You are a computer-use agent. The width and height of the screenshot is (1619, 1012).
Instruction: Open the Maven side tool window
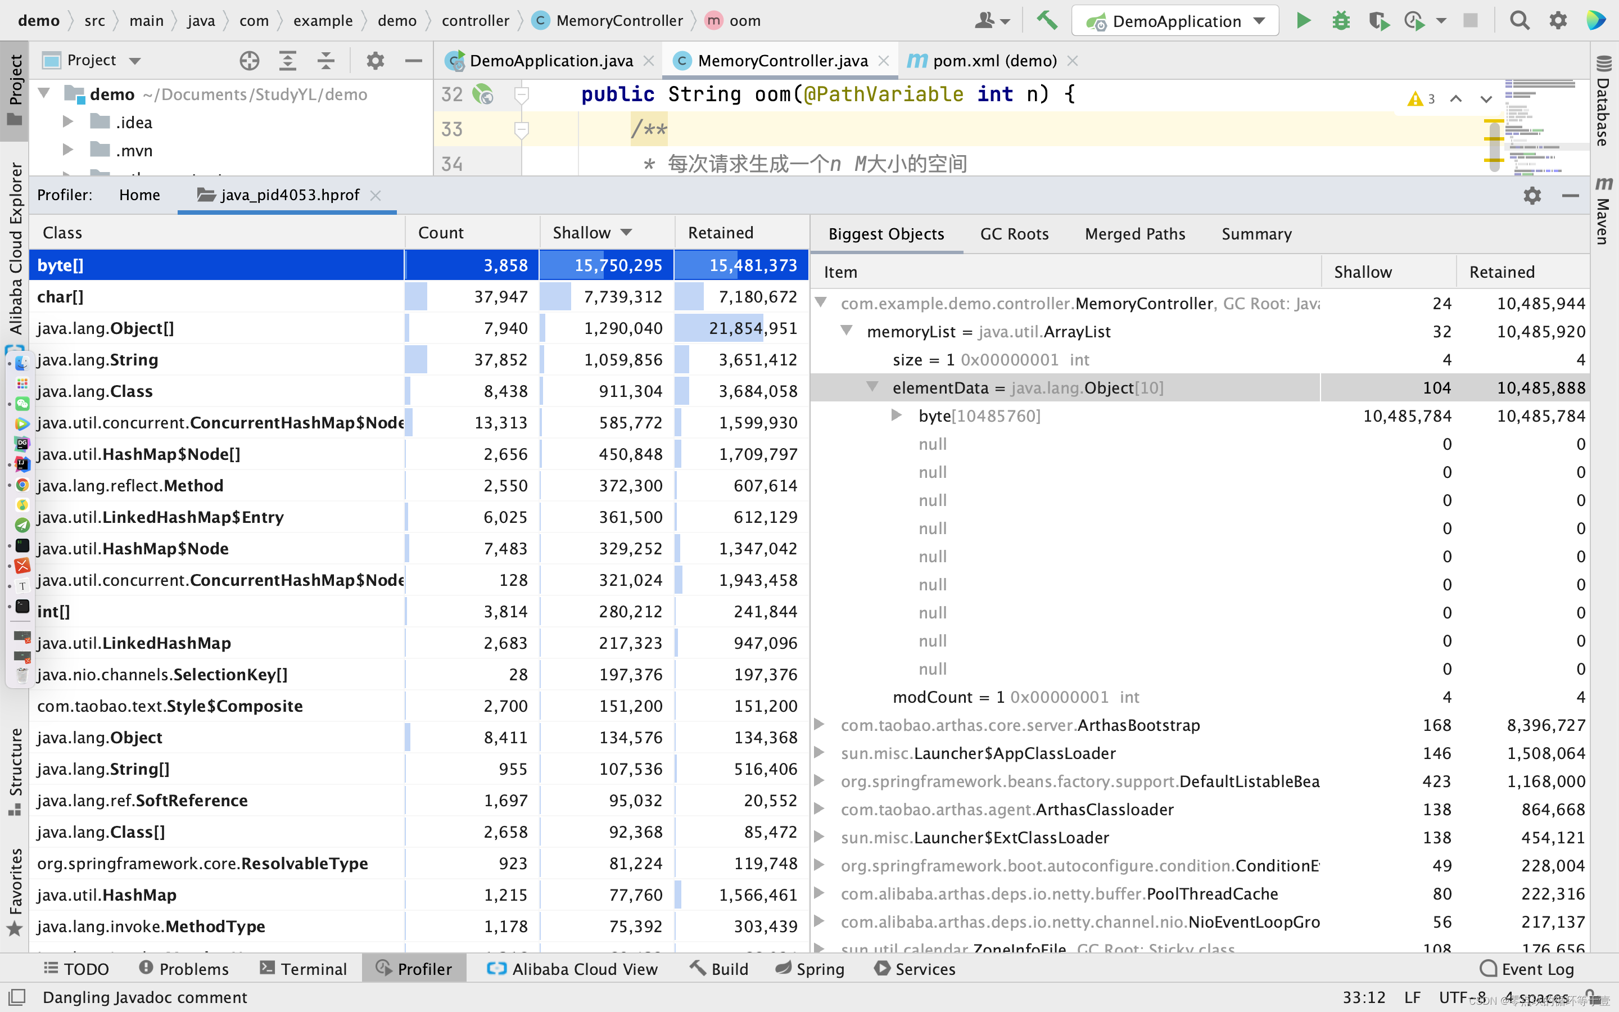pyautogui.click(x=1604, y=210)
